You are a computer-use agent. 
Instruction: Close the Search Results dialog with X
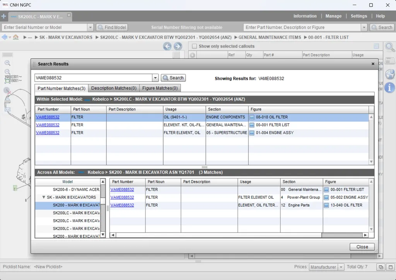coord(373,64)
